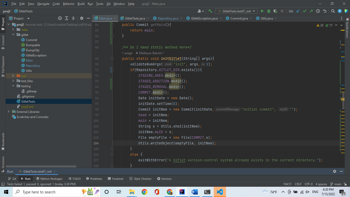The height and width of the screenshot is (197, 350).
Task: Open the Refactor menu
Action: (69, 4)
